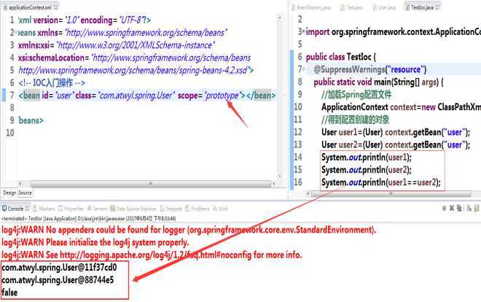Open the Problems view tab

pyautogui.click(x=198, y=209)
